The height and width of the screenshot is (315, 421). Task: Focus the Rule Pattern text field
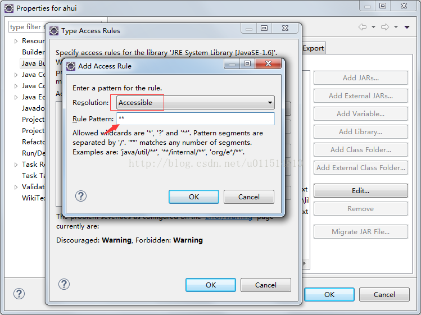coord(196,118)
